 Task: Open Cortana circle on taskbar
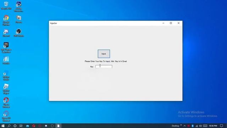tap(15, 126)
